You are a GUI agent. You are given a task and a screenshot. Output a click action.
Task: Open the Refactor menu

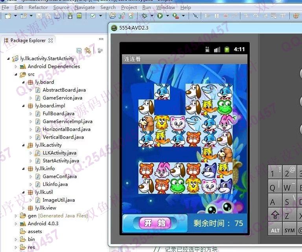[x=38, y=7]
